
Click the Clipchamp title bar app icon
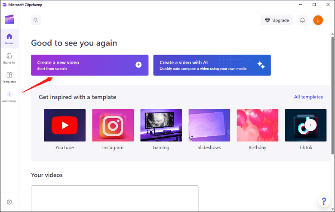tap(4, 5)
